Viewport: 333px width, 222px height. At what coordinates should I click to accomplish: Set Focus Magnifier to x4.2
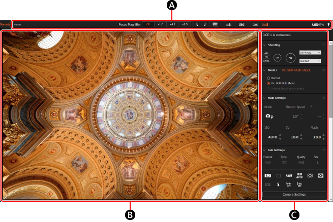coord(172,24)
